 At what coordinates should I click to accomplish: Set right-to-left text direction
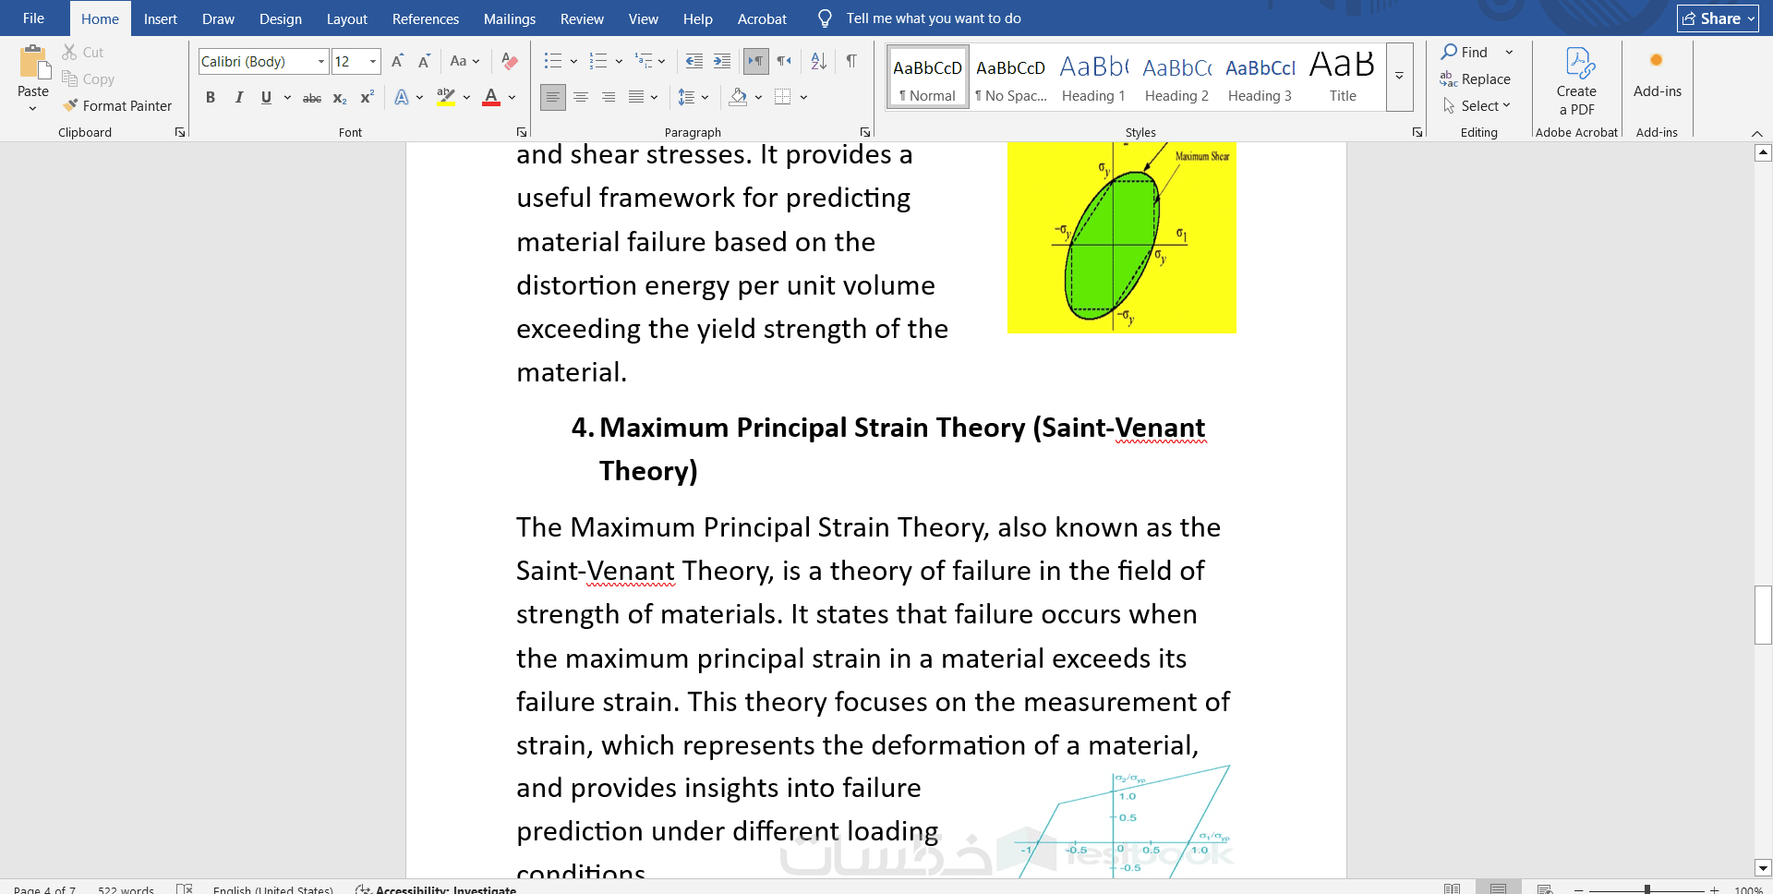[x=784, y=62]
